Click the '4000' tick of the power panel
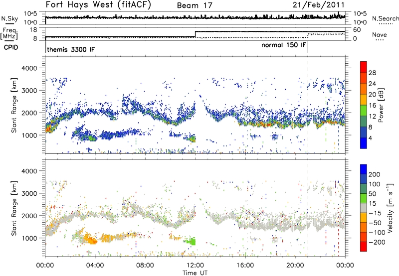 29,68
